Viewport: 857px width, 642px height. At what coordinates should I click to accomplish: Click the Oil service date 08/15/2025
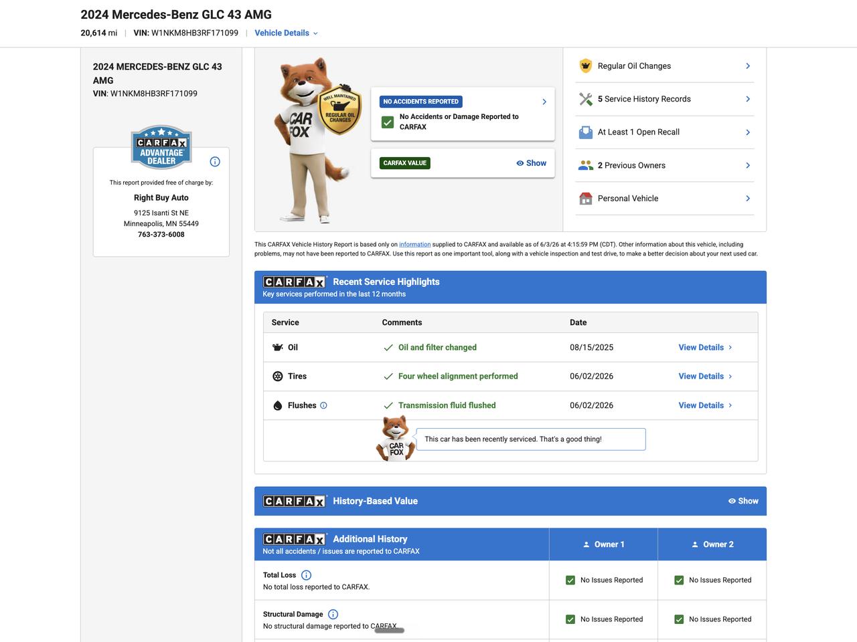592,348
